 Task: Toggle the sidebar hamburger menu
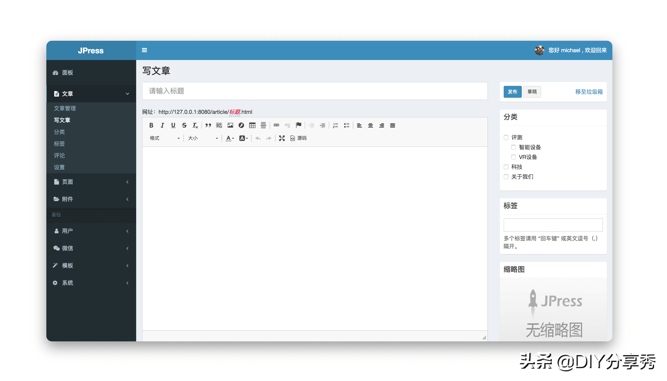(x=144, y=50)
